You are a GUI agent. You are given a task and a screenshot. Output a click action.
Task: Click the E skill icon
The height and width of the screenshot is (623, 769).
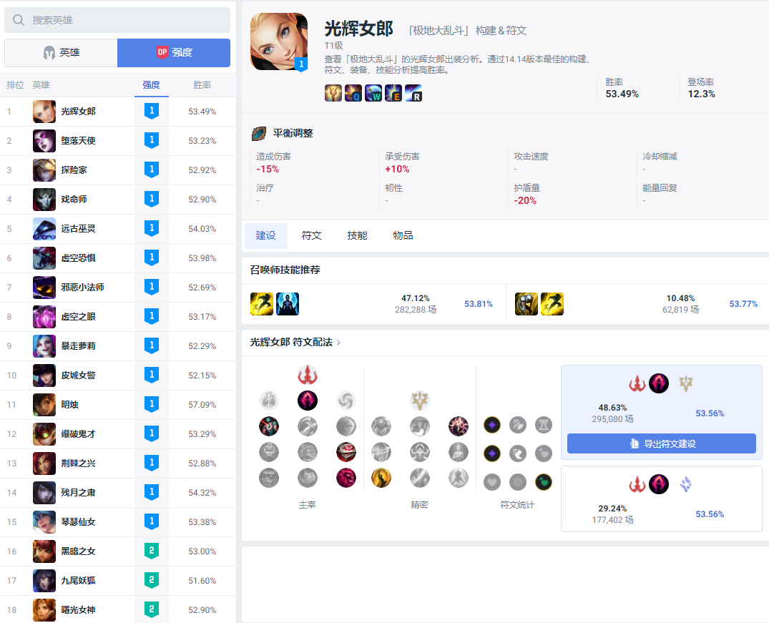click(x=393, y=93)
